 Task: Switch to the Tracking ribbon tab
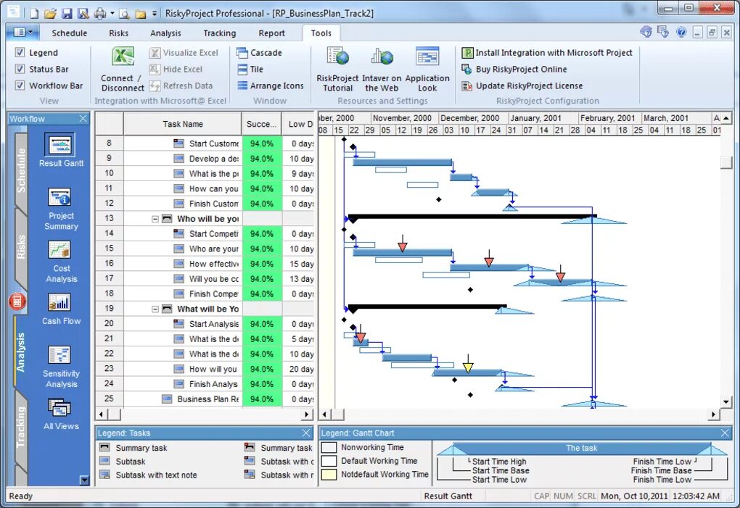coord(219,33)
